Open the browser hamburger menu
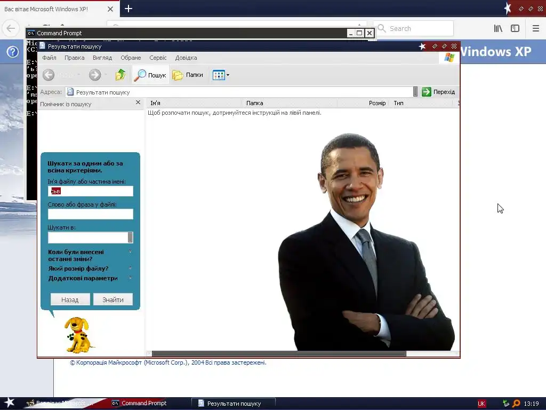 (x=535, y=29)
